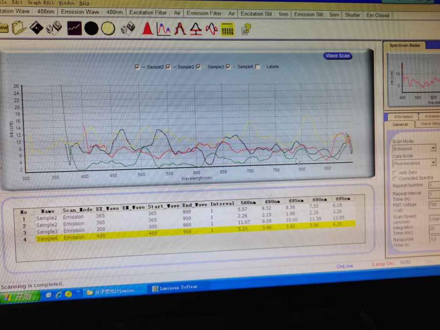
Task: Click the printer icon beside the diskette
Action: [x=54, y=28]
